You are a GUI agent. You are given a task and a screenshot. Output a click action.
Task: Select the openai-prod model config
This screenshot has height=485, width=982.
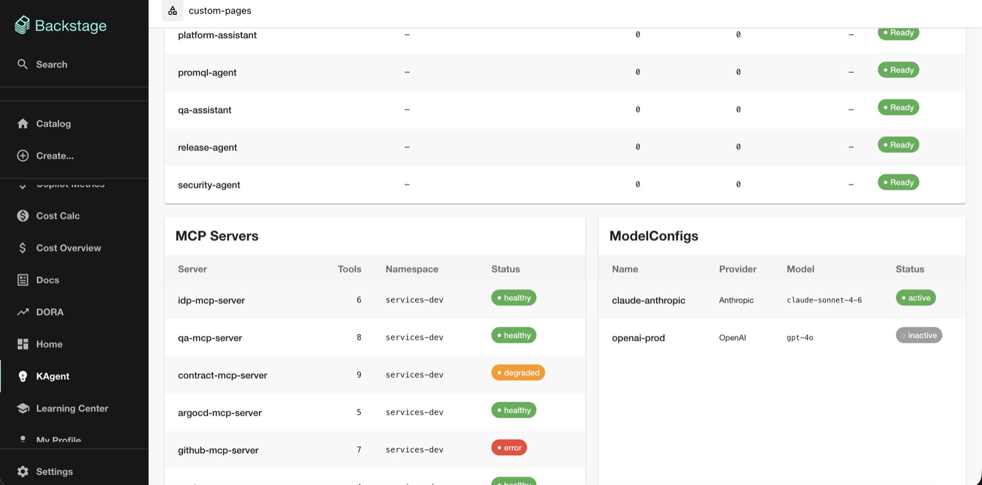pyautogui.click(x=638, y=338)
